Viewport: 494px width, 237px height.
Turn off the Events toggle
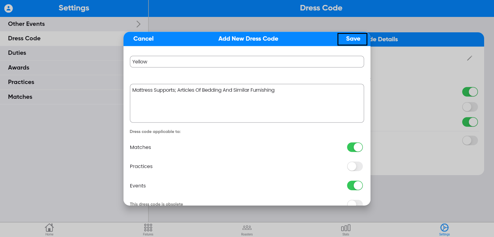tap(355, 186)
